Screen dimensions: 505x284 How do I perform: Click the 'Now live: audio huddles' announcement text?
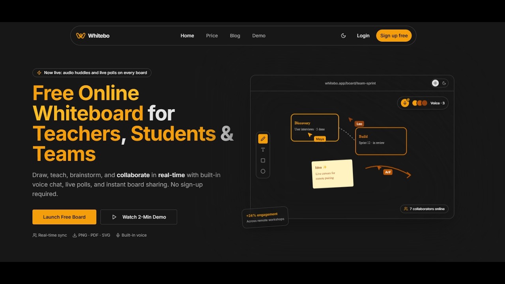(95, 73)
